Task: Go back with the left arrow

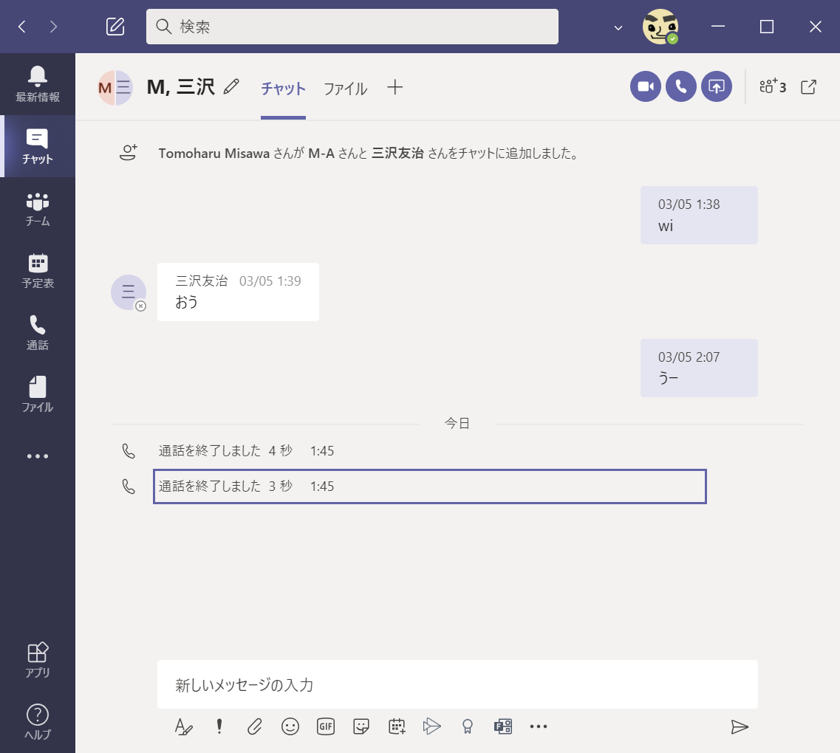Action: 22,27
